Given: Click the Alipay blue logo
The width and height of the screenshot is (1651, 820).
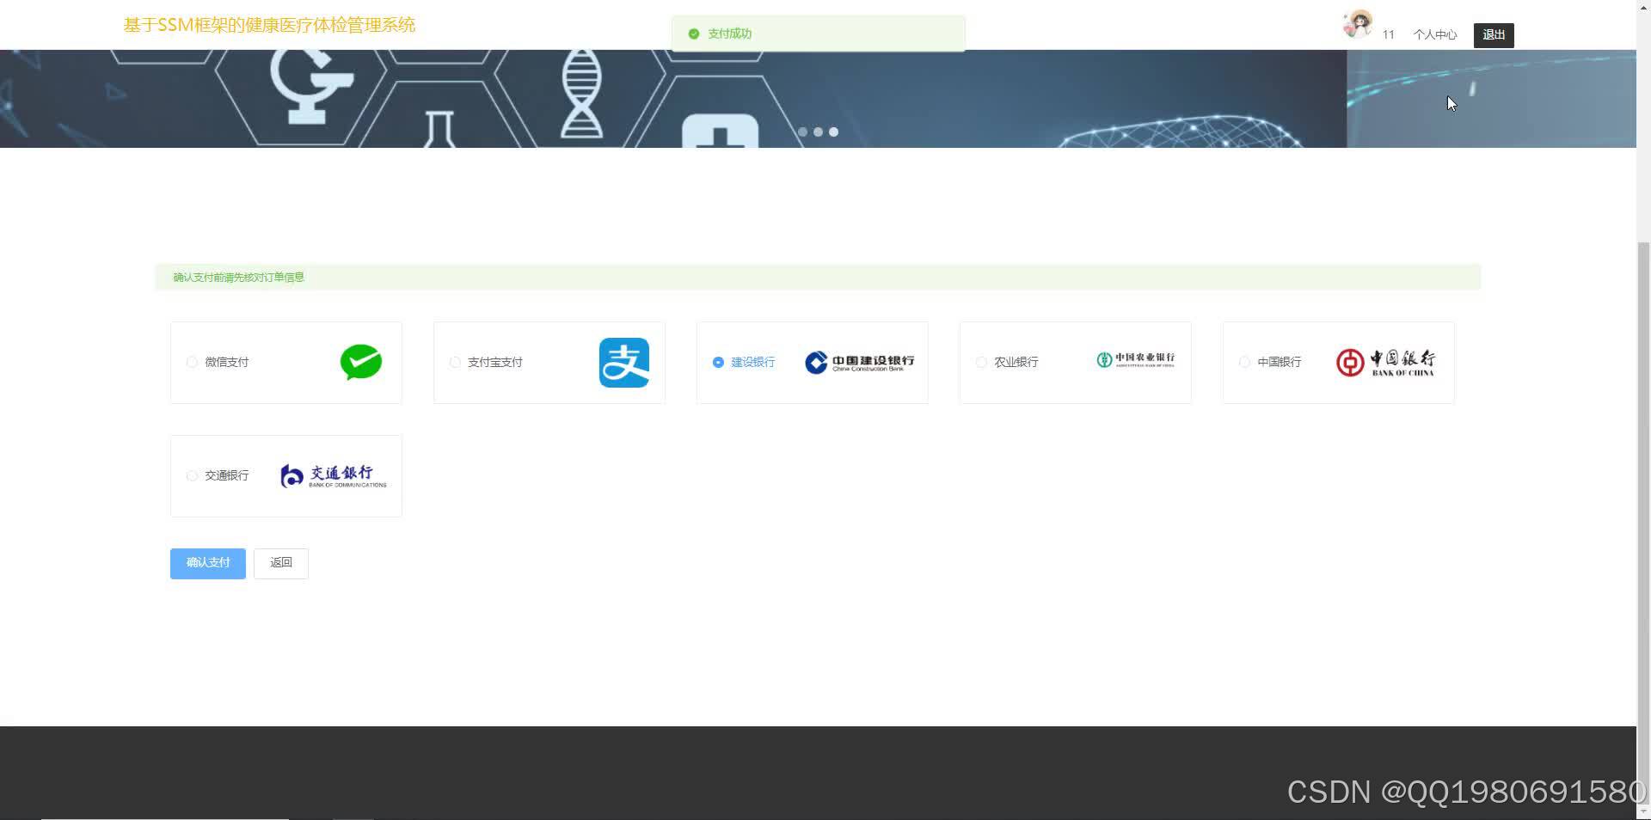Looking at the screenshot, I should [624, 362].
